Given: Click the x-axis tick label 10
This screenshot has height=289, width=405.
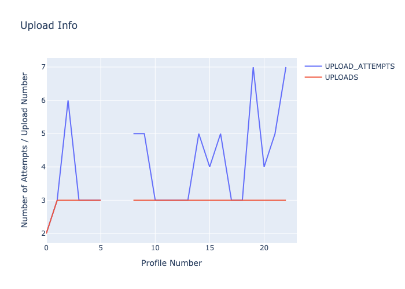Looking at the screenshot, I should 155,248.
